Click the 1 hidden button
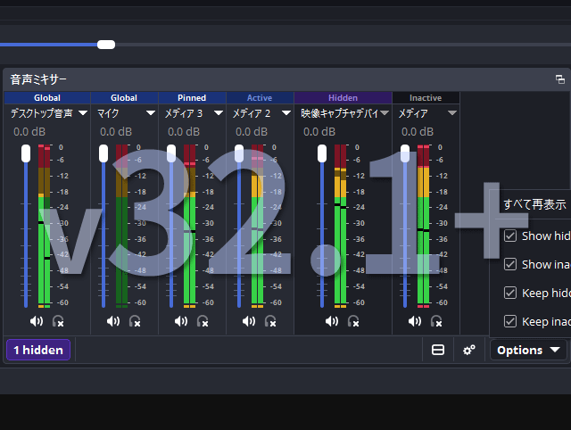 tap(38, 350)
